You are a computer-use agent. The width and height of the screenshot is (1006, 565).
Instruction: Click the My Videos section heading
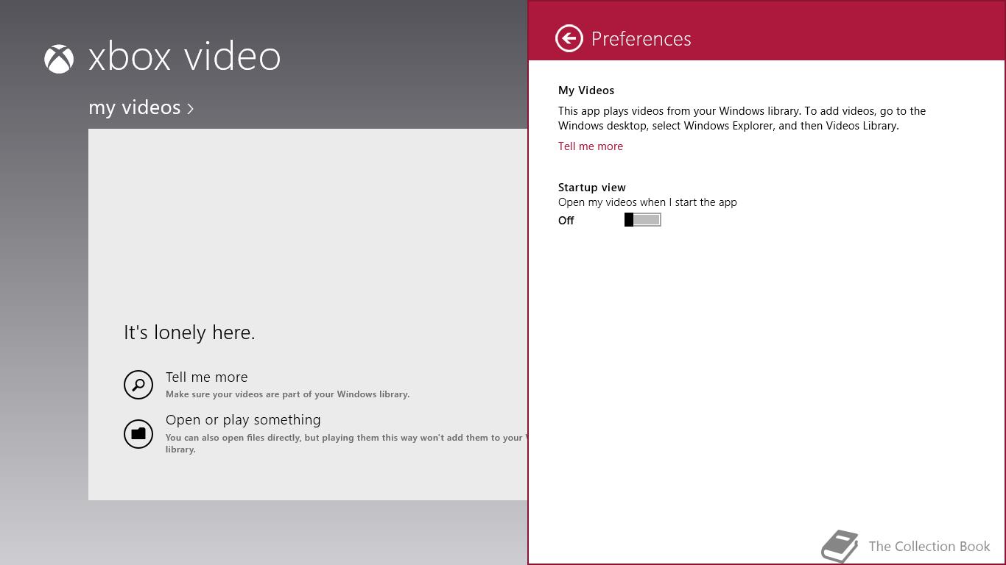coord(586,90)
